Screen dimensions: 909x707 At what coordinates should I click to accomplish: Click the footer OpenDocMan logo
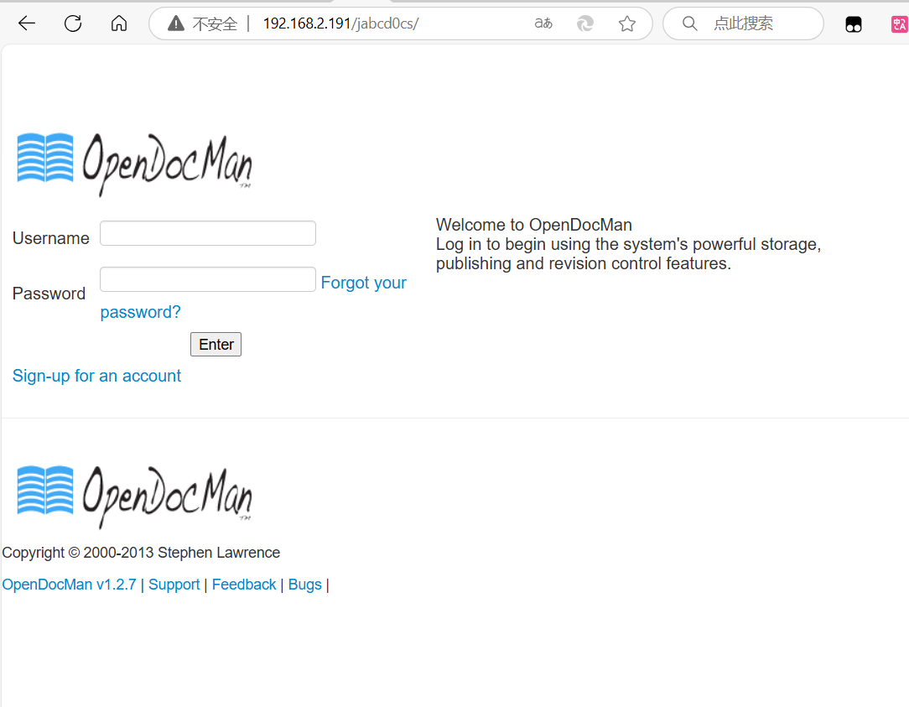134,497
